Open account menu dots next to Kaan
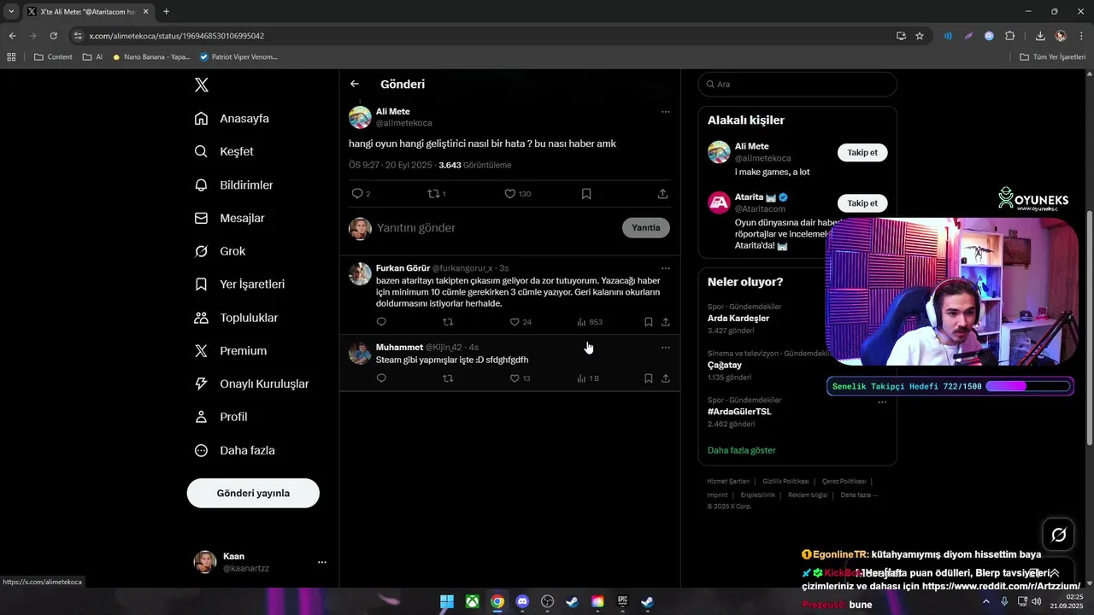The height and width of the screenshot is (615, 1094). point(322,562)
